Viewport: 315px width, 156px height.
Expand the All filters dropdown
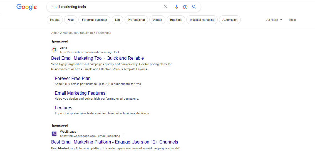[x=274, y=20]
